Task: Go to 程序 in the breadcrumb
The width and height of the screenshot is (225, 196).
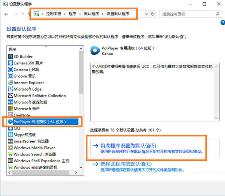Action: [72, 14]
